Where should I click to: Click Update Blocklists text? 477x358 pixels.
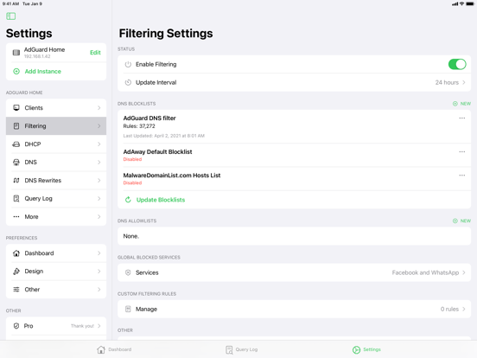(x=161, y=200)
